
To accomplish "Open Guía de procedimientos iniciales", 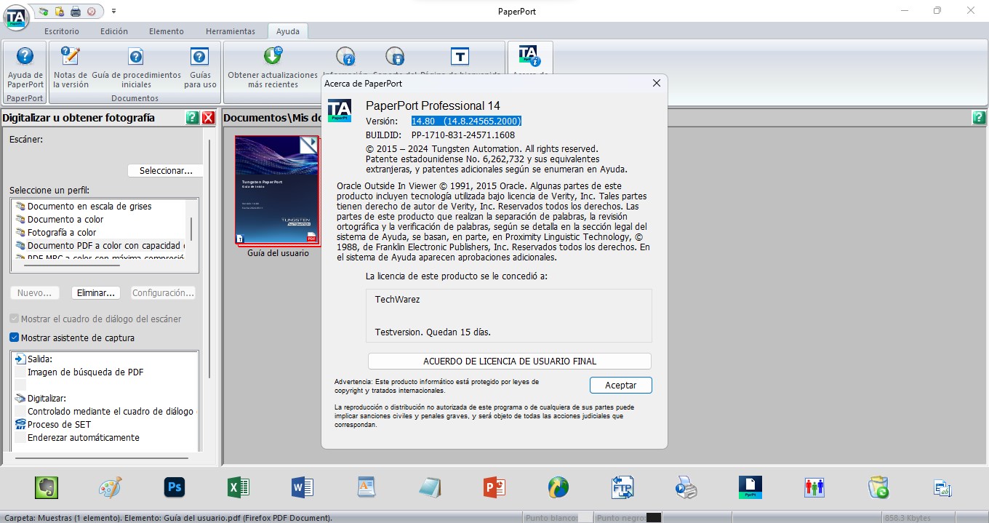I will coord(135,71).
